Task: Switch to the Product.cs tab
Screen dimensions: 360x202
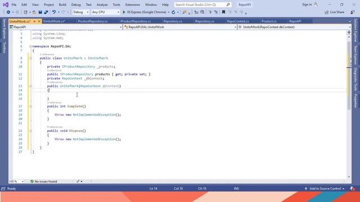Action: click(x=269, y=21)
